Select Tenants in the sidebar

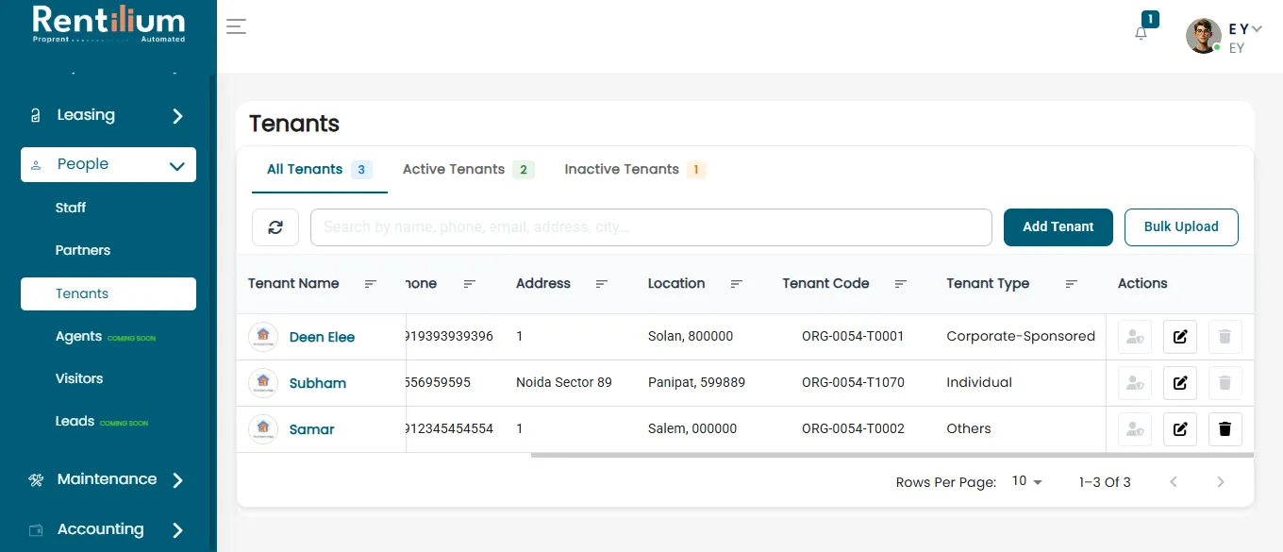click(108, 293)
